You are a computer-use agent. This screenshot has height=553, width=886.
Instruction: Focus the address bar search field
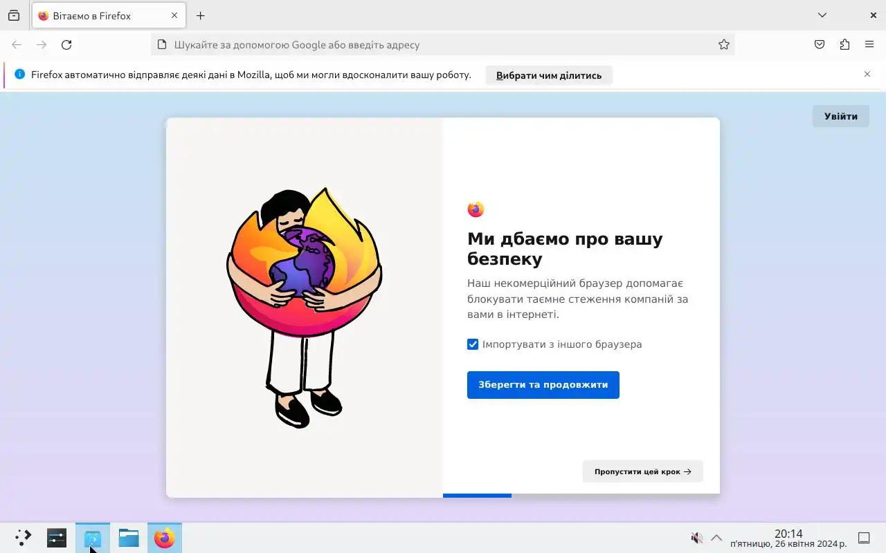coord(443,45)
